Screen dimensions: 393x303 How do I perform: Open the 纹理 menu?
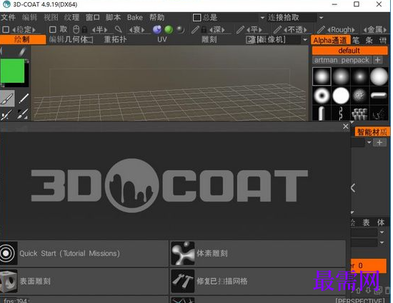[x=71, y=18]
